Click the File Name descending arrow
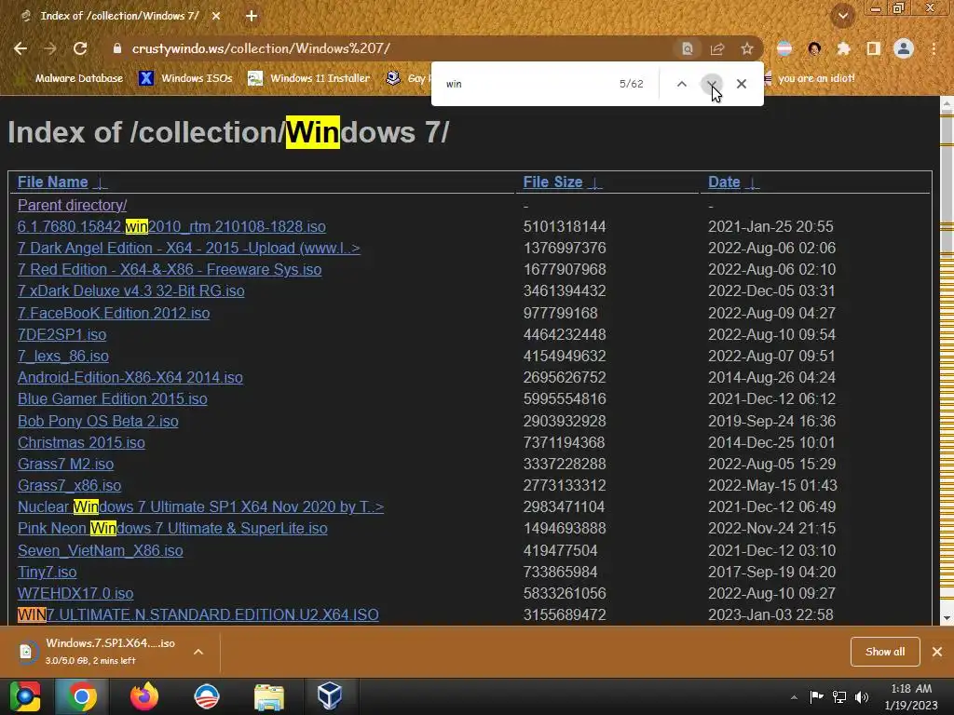 tap(101, 183)
